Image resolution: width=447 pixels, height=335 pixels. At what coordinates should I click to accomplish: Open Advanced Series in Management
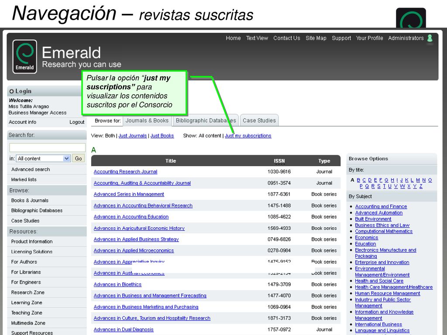[129, 194]
